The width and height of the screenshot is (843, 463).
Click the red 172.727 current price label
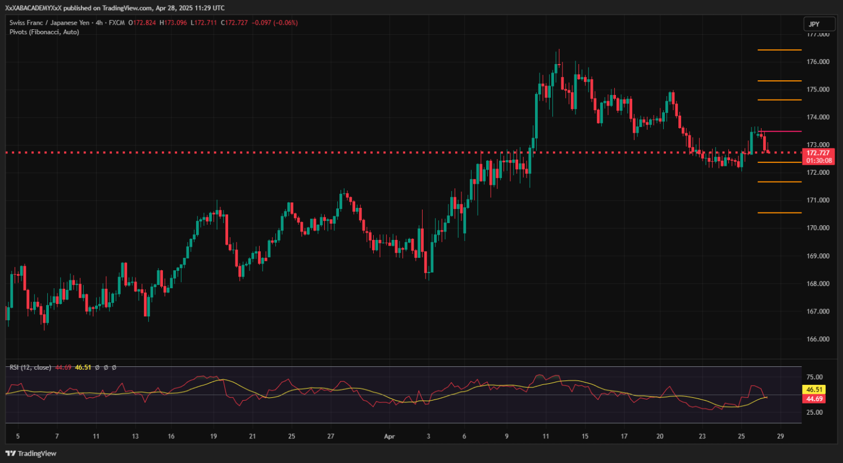(x=818, y=153)
